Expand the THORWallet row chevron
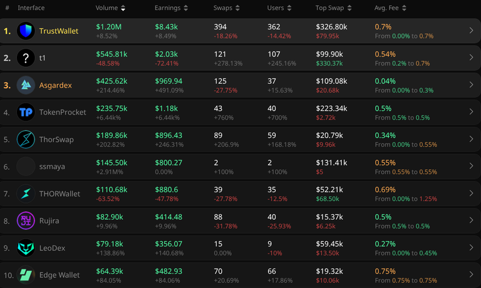 (x=471, y=193)
